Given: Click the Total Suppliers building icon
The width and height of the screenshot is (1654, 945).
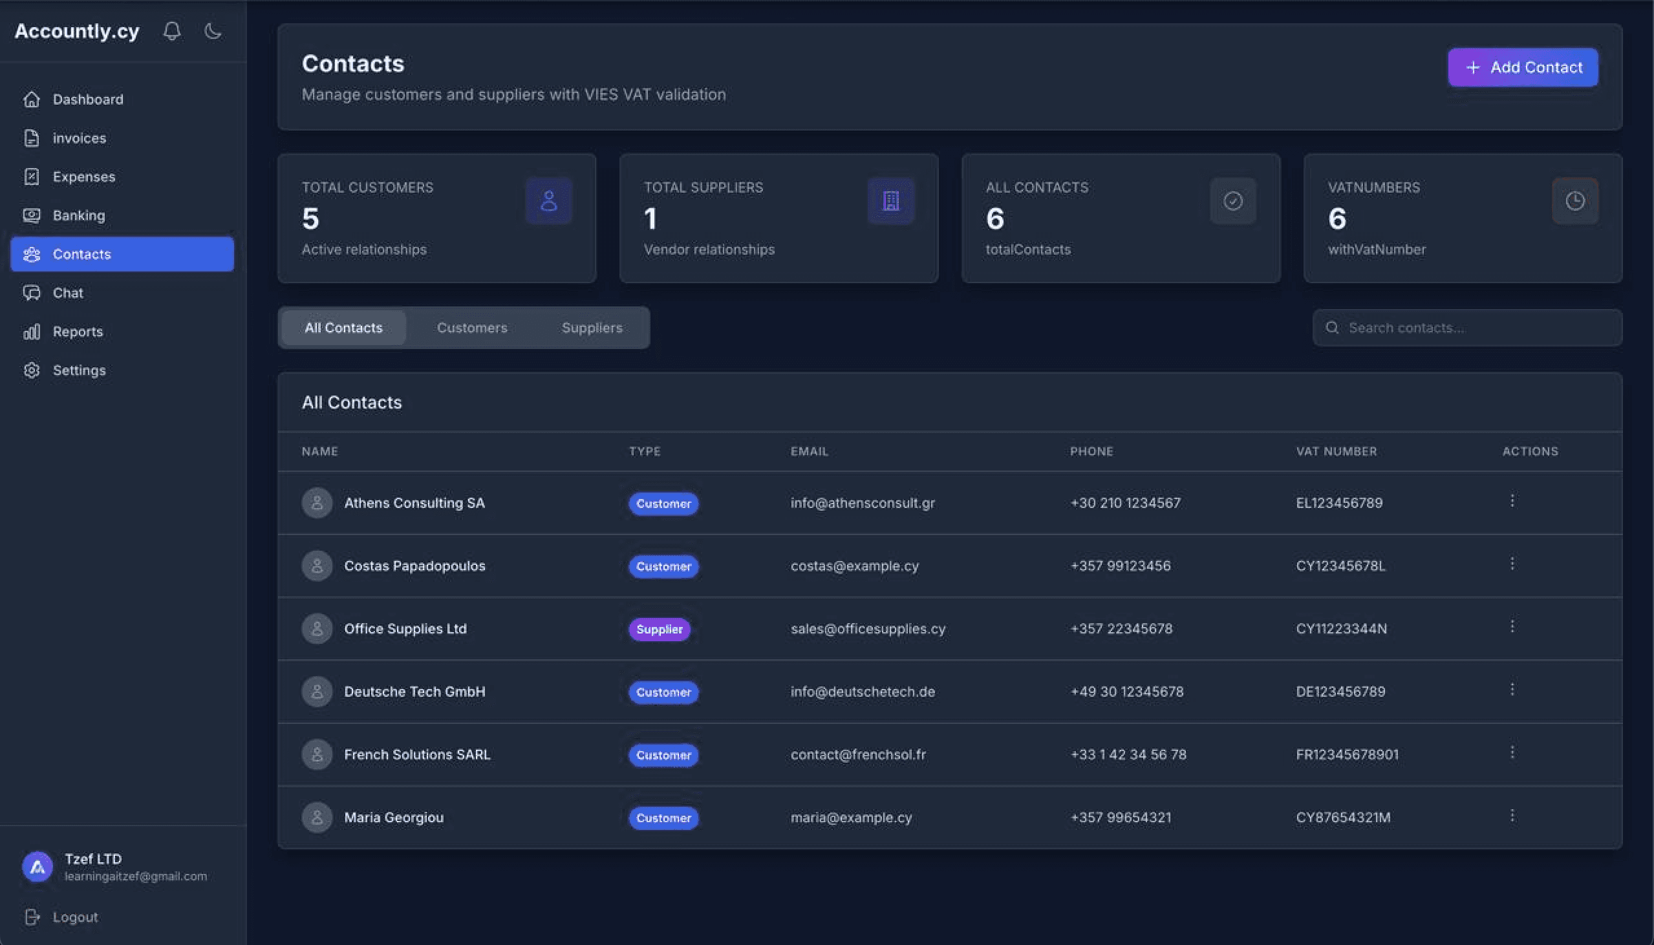Looking at the screenshot, I should (x=890, y=201).
